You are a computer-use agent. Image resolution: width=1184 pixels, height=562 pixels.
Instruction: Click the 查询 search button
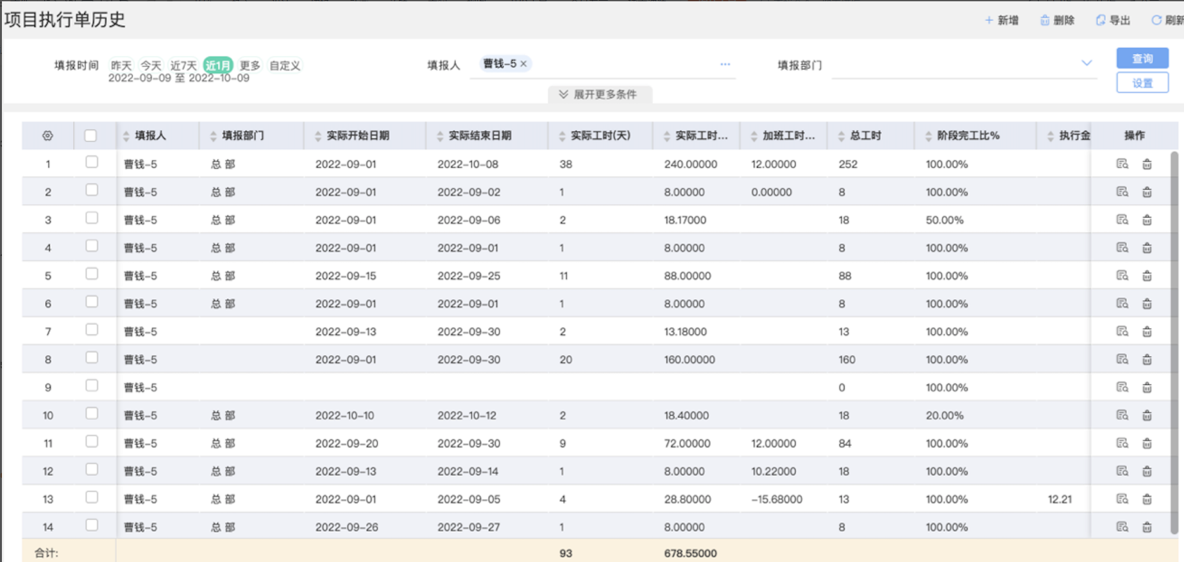click(x=1142, y=58)
